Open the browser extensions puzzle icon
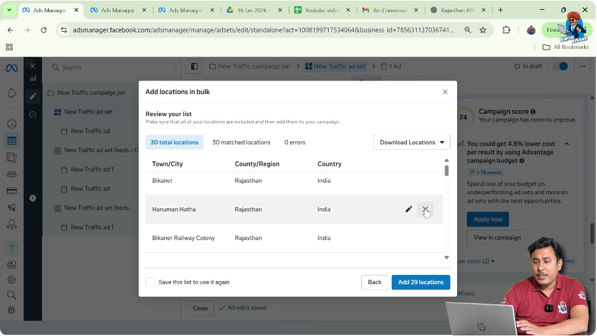597x336 pixels. (x=506, y=30)
